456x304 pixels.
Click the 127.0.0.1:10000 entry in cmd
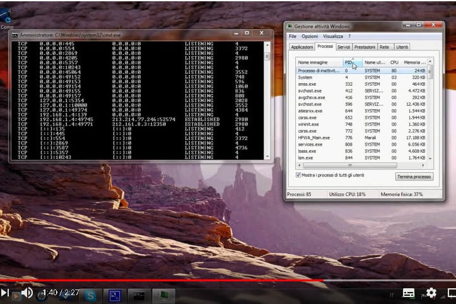coord(63,105)
